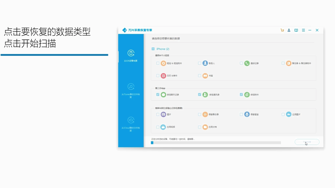
Task: Click the 语音留言 label text
Action: click(x=255, y=115)
